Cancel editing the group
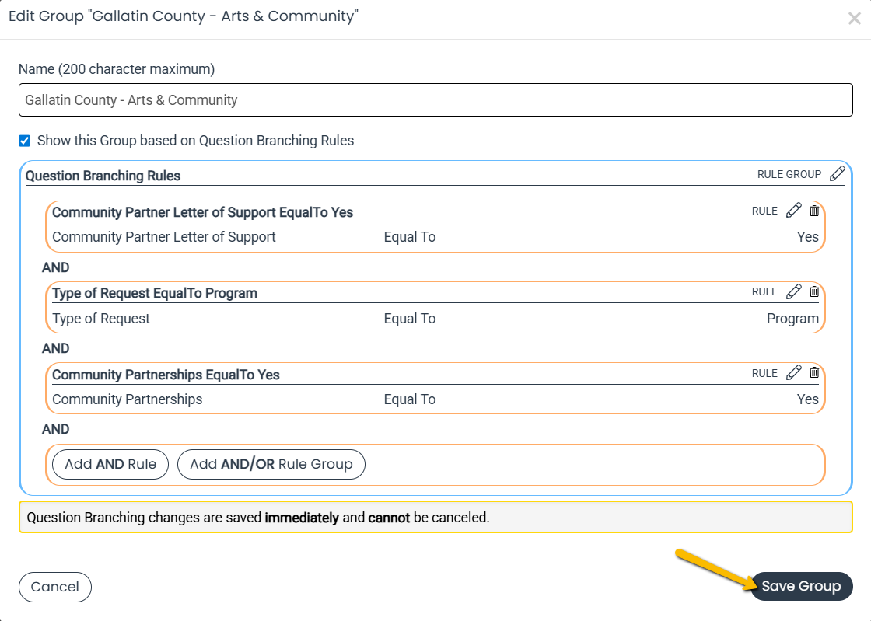This screenshot has height=621, width=871. pyautogui.click(x=55, y=587)
